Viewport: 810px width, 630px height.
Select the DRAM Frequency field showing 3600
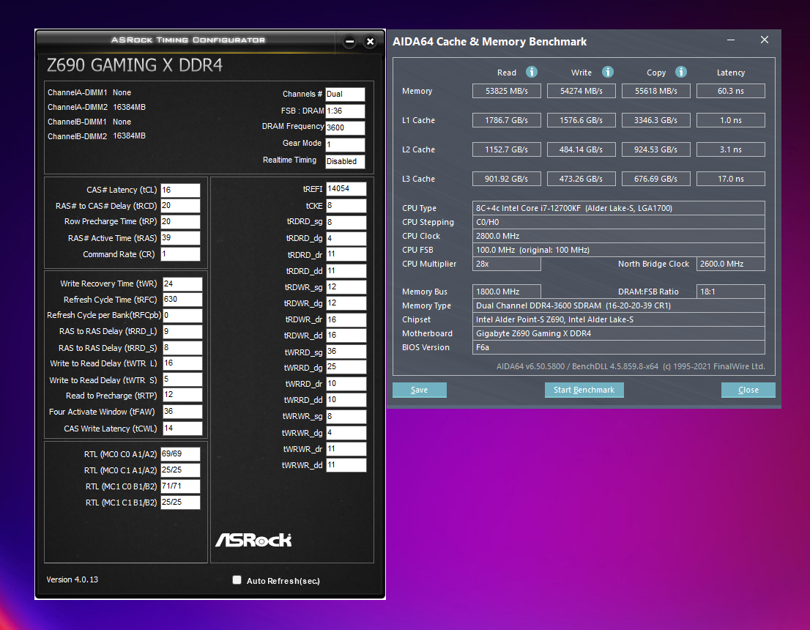345,127
